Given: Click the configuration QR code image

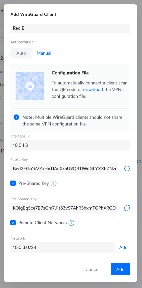Looking at the screenshot, I should click(x=30, y=86).
